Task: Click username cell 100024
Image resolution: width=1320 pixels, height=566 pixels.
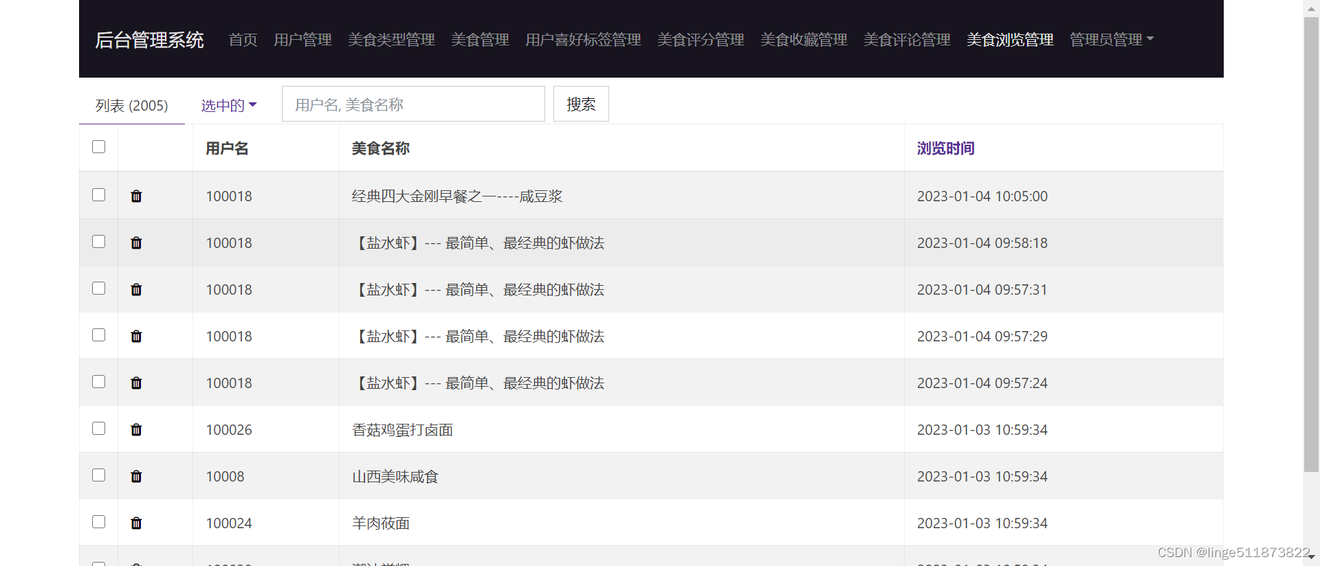Action: pyautogui.click(x=229, y=523)
